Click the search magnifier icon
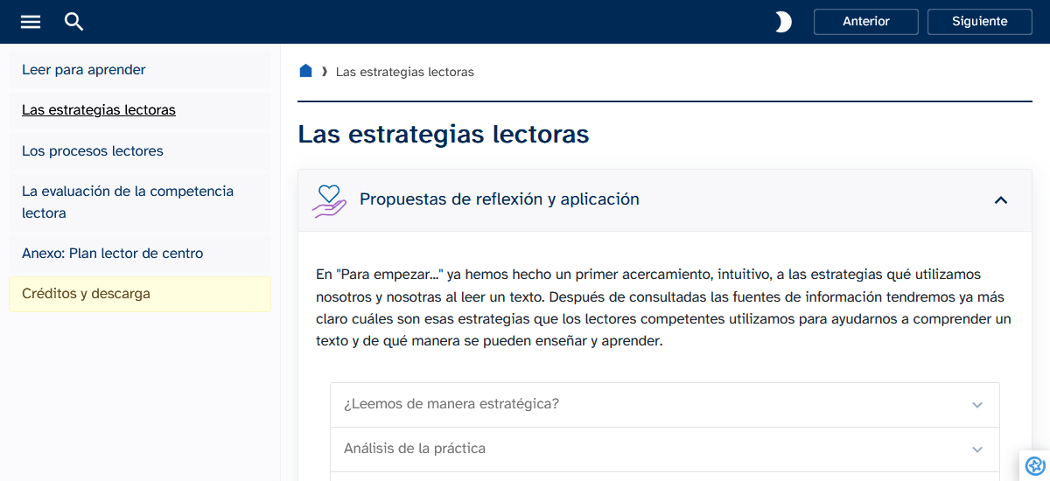This screenshot has height=481, width=1050. click(x=74, y=22)
